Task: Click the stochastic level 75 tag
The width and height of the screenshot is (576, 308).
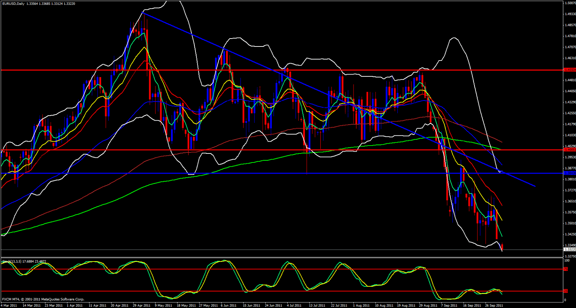Action: (566, 269)
